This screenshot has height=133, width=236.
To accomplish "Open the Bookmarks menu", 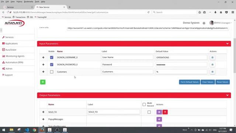I will (28, 1).
